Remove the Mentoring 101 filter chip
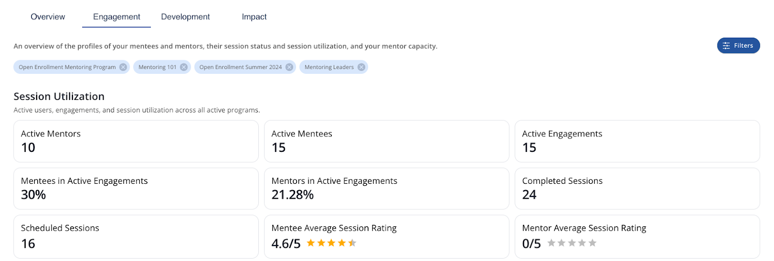The width and height of the screenshot is (774, 261). (184, 67)
